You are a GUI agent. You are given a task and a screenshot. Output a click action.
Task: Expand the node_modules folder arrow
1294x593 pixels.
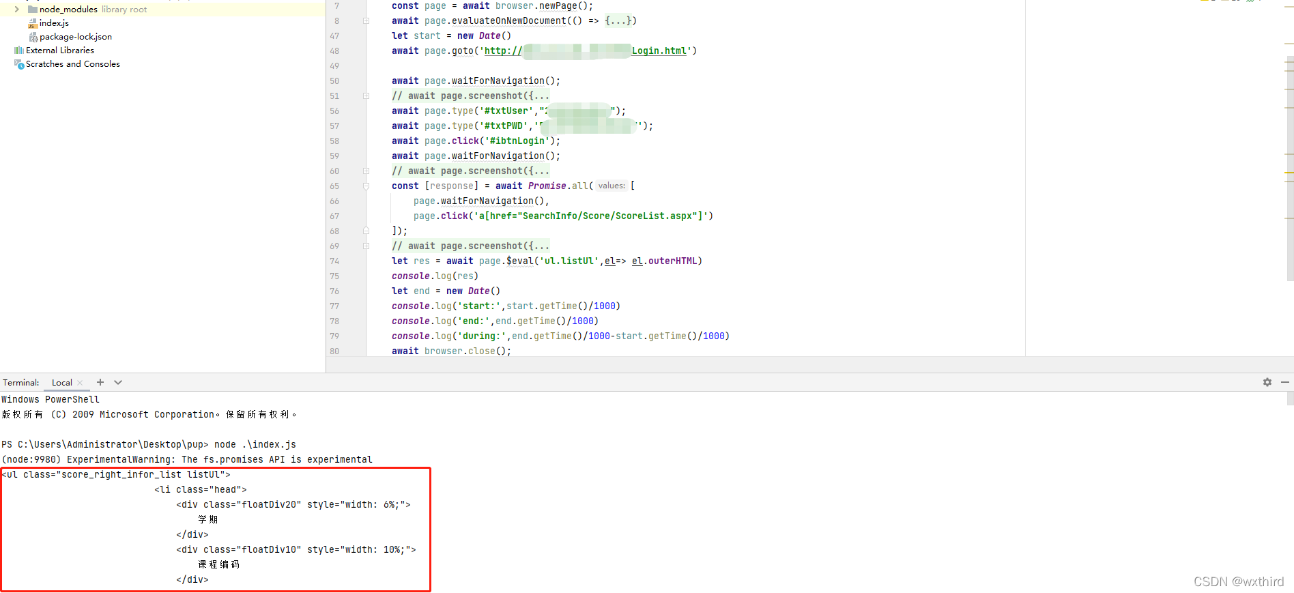click(x=17, y=10)
